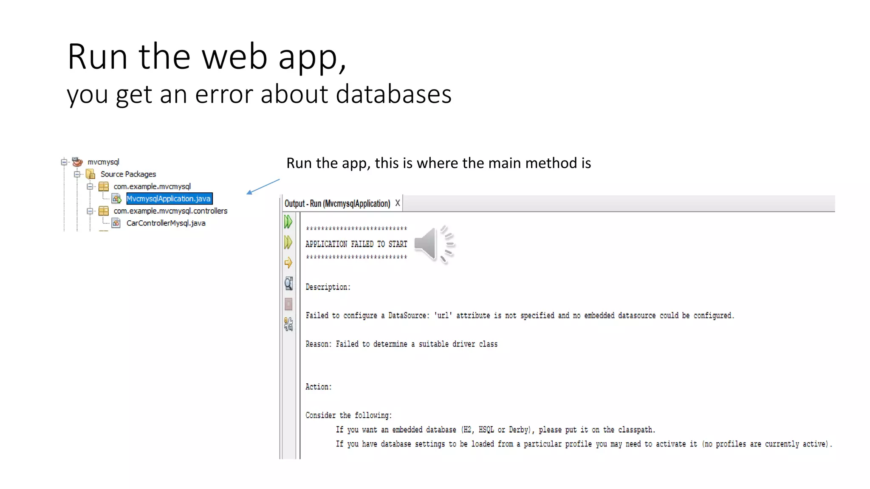Select the Source Packages folder label
The width and height of the screenshot is (870, 489).
(128, 174)
